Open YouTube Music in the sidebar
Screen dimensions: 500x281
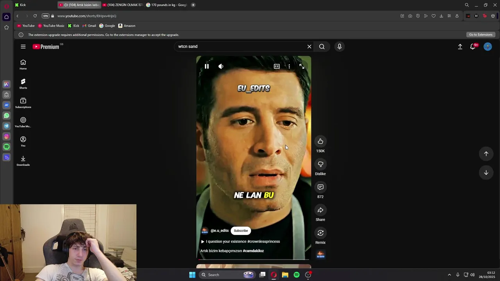pos(23,123)
